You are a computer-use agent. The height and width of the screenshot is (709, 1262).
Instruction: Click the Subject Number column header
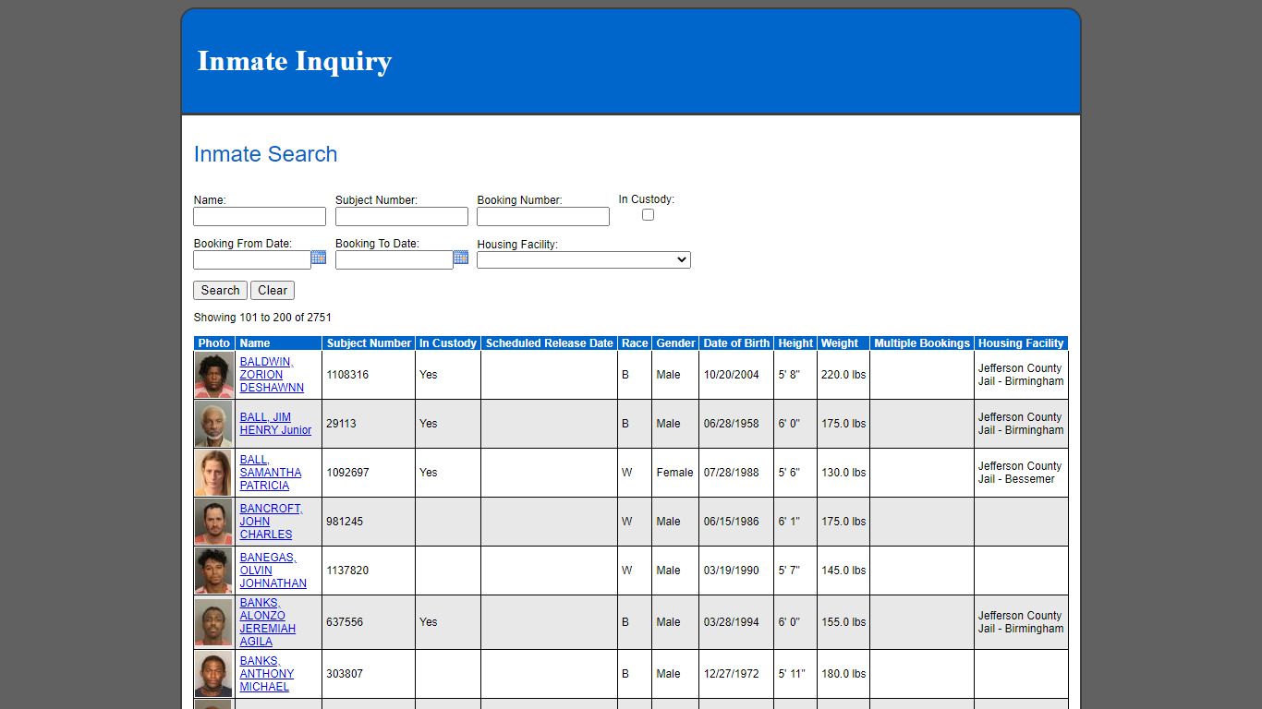click(369, 343)
